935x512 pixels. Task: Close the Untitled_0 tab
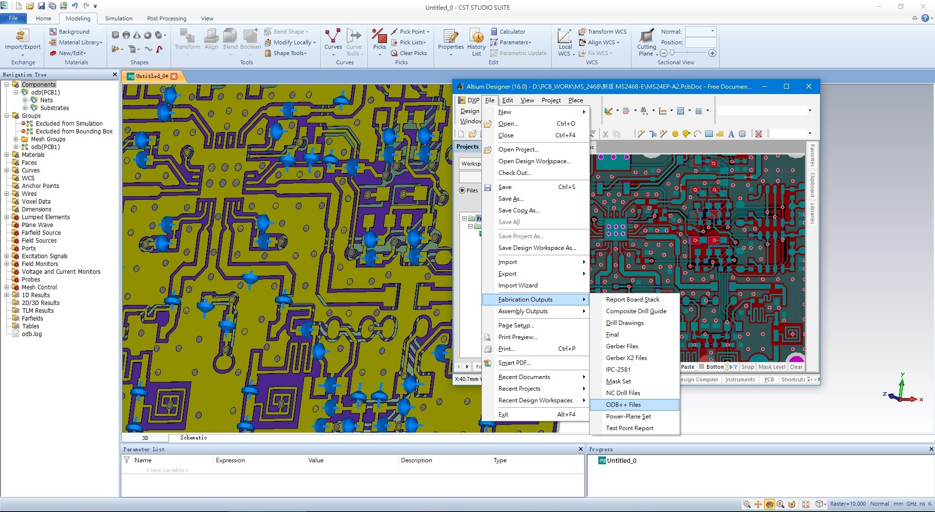(x=174, y=76)
